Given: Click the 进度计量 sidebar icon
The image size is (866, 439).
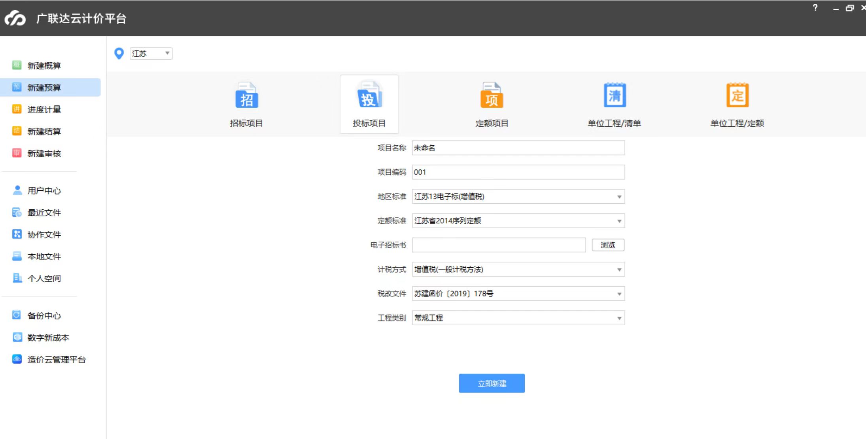Looking at the screenshot, I should pyautogui.click(x=17, y=109).
